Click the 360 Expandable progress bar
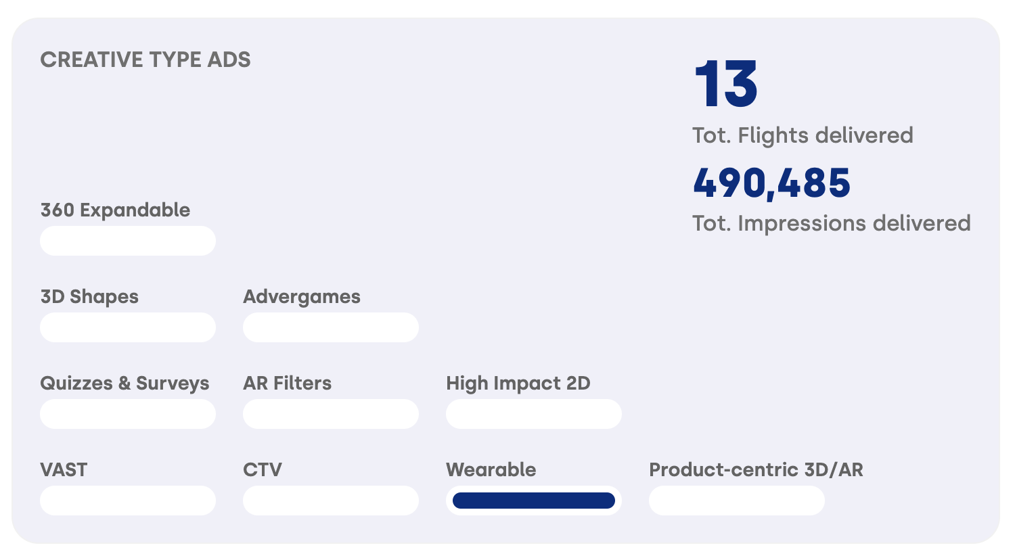The width and height of the screenshot is (1015, 556). (128, 241)
